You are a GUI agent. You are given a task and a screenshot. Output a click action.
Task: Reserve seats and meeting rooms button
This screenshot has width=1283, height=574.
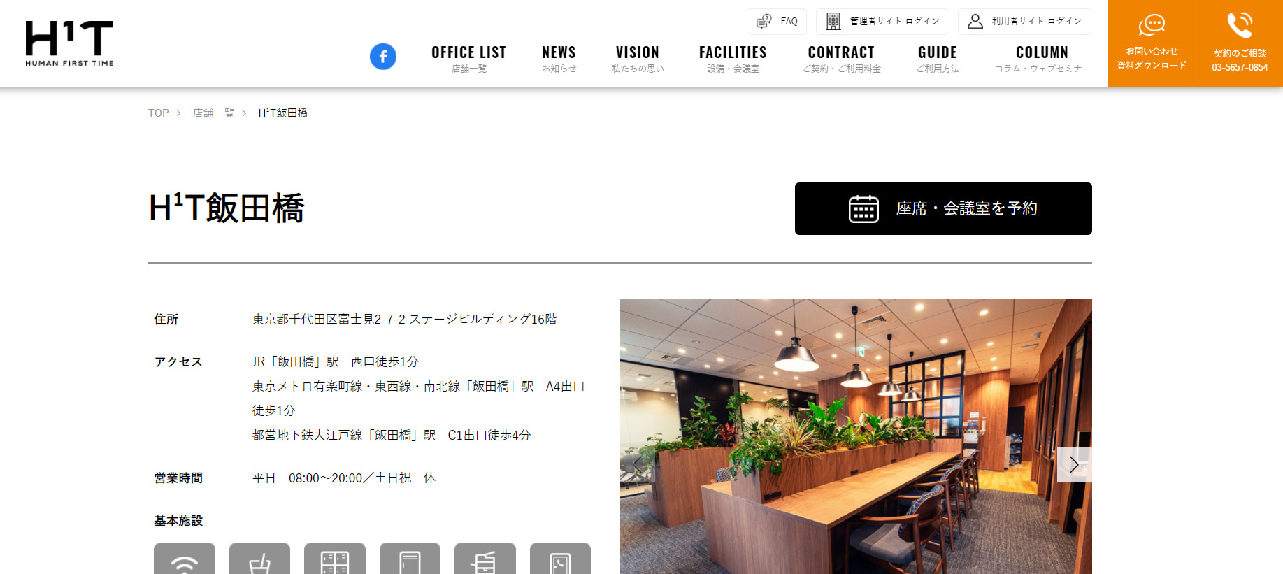(x=943, y=208)
